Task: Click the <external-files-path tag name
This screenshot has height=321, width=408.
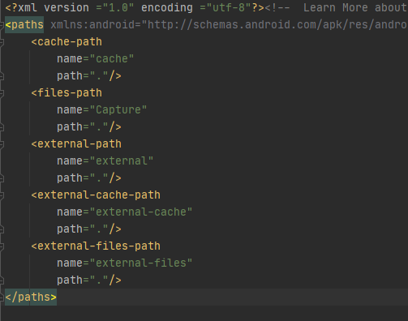Action: pyautogui.click(x=96, y=246)
